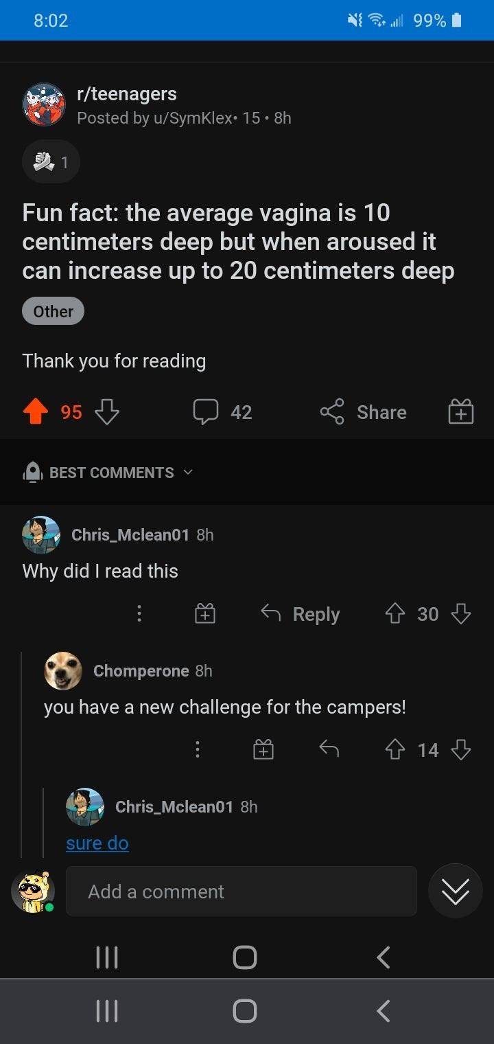Downvote the comment with 30 points
494x1044 pixels.
461,613
